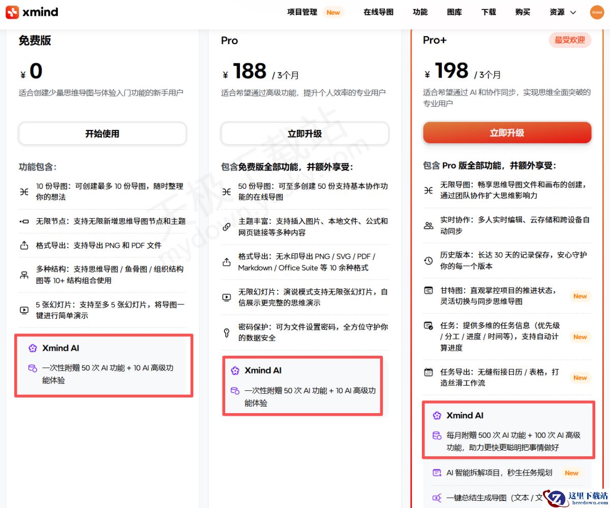Open the 在线导图 menu item
Viewport: 610px width, 508px height.
click(378, 12)
